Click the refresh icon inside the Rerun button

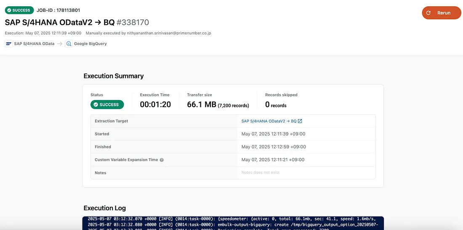coord(428,13)
